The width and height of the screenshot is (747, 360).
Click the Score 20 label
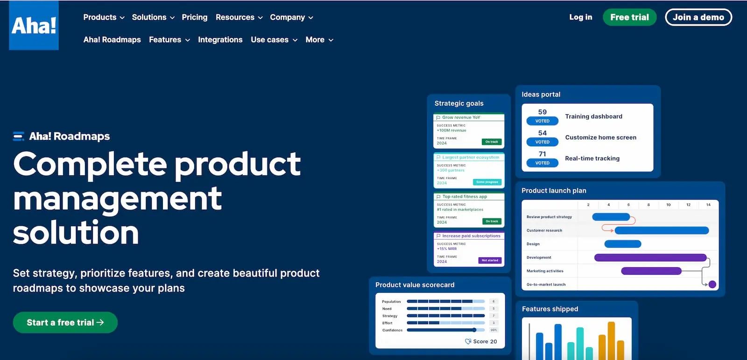[x=485, y=341]
